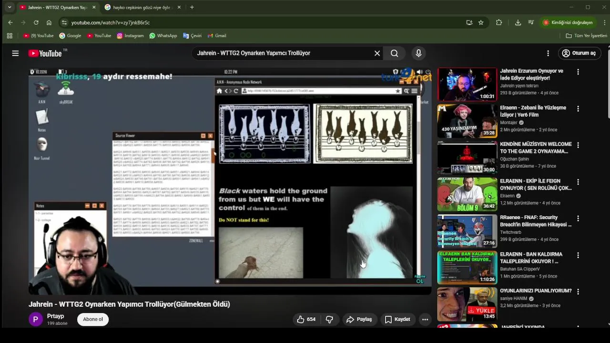Subscribe with the Abone ol button
Screen dimensions: 610x343
tap(93, 319)
